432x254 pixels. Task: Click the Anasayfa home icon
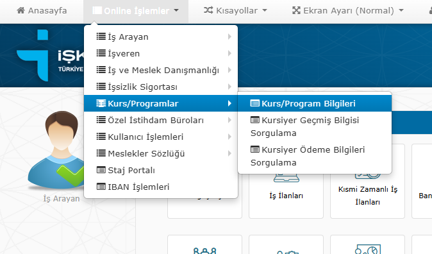[21, 10]
